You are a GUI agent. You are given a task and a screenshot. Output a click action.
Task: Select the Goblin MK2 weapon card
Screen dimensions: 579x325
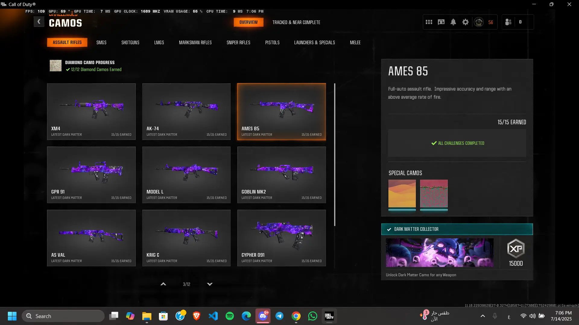tap(281, 175)
